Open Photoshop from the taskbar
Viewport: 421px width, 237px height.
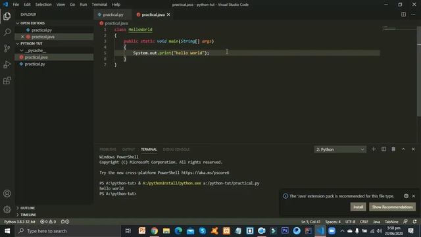pyautogui.click(x=285, y=231)
